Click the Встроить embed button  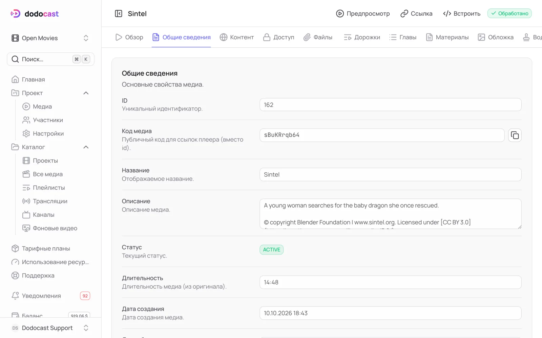[462, 14]
